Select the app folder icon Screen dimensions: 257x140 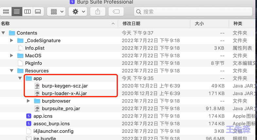29,78
